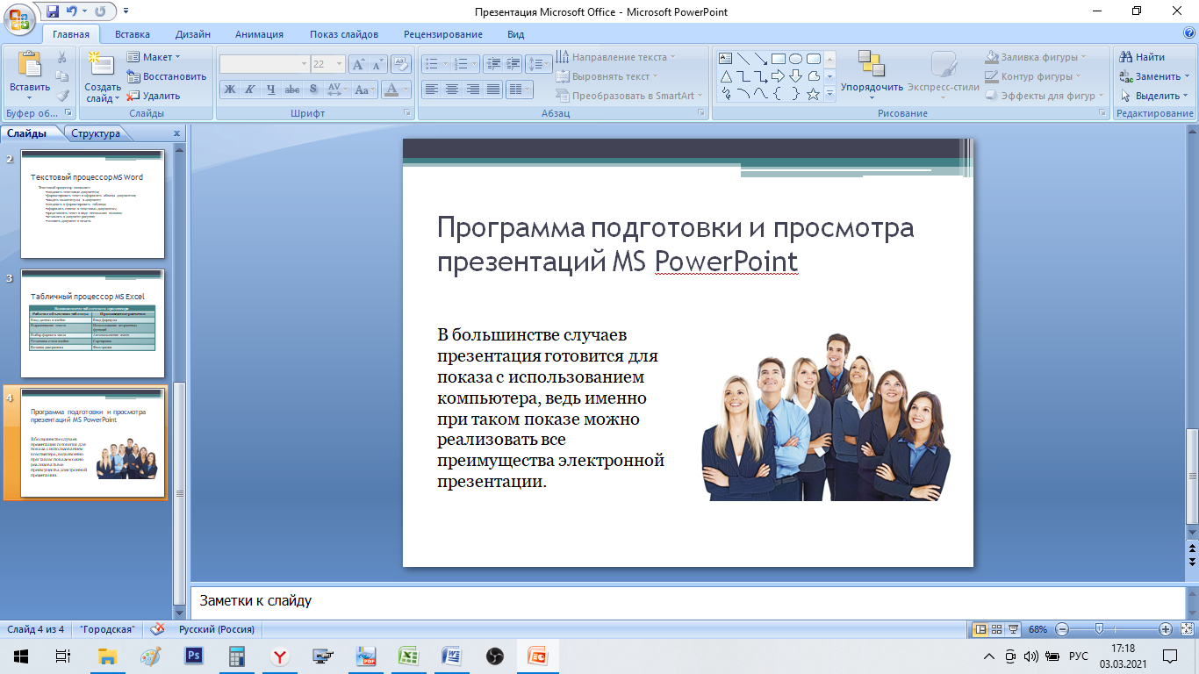Increase list indent level
The image size is (1199, 674).
[513, 64]
